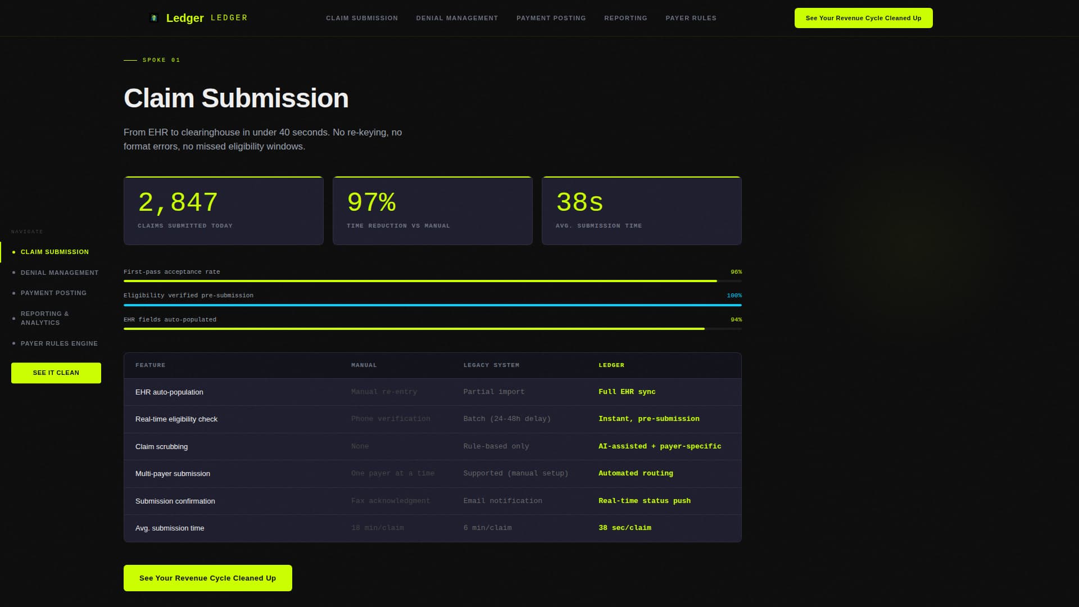Image resolution: width=1079 pixels, height=607 pixels.
Task: Click bottom See Your Revenue Cycle Cleaned Up button
Action: (x=208, y=578)
